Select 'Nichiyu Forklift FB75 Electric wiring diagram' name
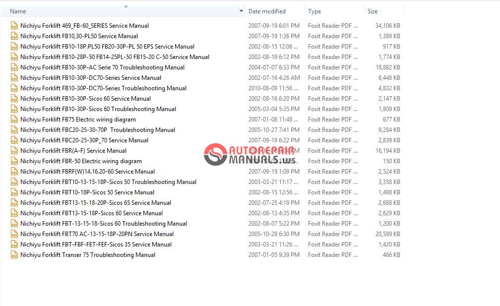500x306 pixels. (78, 119)
